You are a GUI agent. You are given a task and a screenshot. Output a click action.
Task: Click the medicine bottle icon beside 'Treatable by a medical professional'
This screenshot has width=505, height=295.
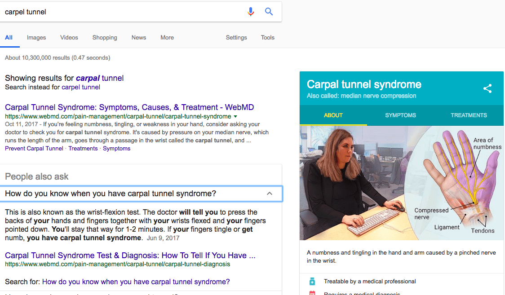pyautogui.click(x=312, y=281)
